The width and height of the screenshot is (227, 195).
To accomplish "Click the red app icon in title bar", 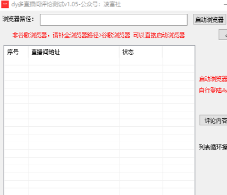I will coord(5,4).
